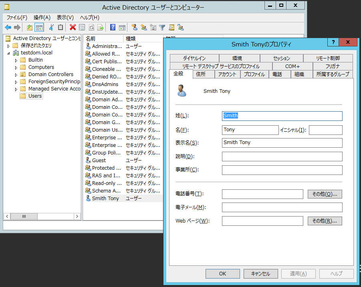
Task: Switch to the 所属するグループ tab
Action: click(x=333, y=74)
